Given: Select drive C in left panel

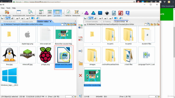Looking at the screenshot, I should (3, 18).
